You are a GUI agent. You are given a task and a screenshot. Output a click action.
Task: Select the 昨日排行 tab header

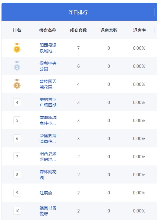pos(78,12)
